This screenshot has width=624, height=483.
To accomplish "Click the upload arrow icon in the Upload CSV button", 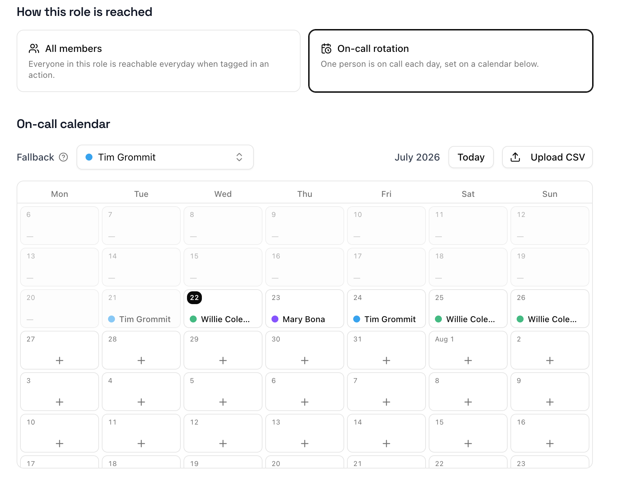I will [515, 157].
